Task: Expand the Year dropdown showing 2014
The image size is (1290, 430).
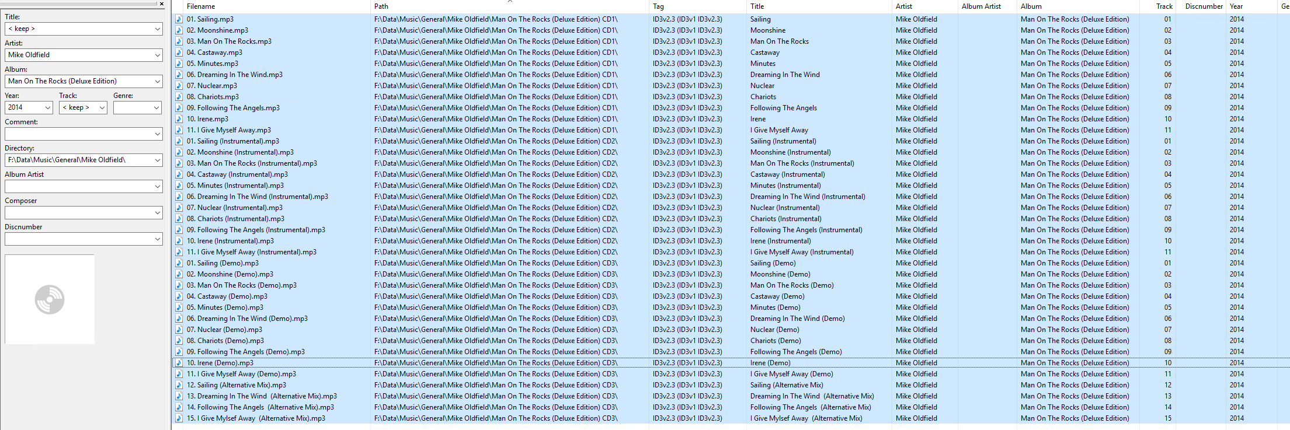Action: click(48, 107)
